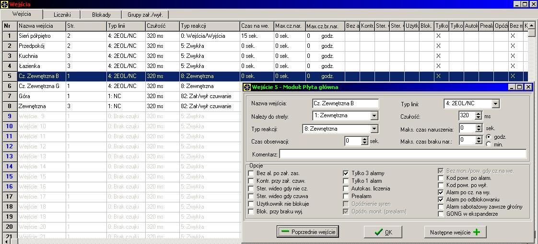Select the min. radio button
This screenshot has height=244, width=538.
pos(489,144)
